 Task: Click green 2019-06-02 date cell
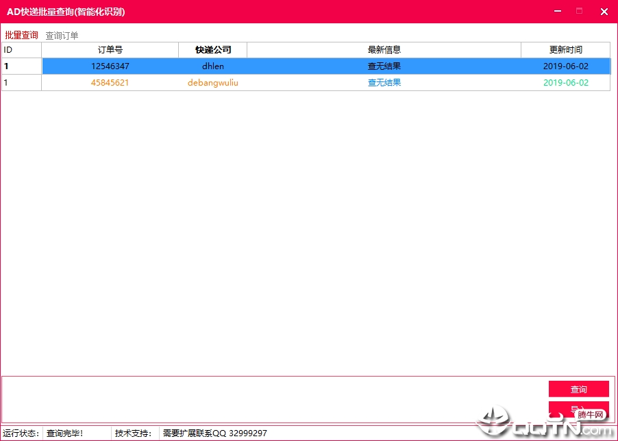[x=565, y=83]
